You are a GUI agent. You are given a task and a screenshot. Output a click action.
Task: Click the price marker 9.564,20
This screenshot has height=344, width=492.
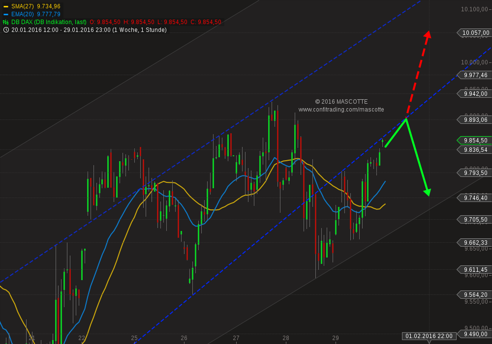(x=475, y=295)
